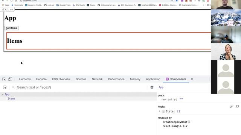Click the hooks section label

click(161, 106)
